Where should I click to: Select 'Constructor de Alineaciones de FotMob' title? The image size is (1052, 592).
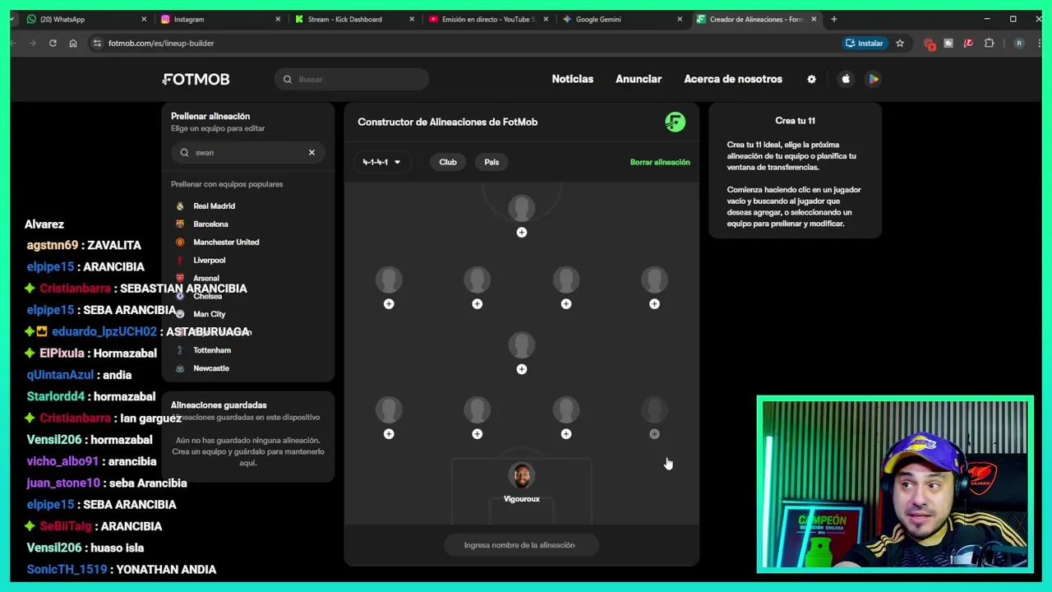(x=447, y=122)
